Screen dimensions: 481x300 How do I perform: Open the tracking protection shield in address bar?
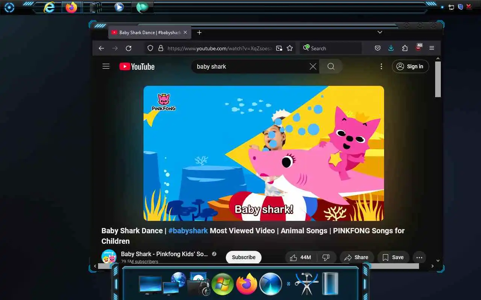click(150, 48)
